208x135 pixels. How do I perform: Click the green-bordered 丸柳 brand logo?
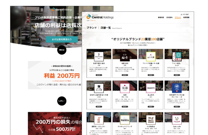(151, 56)
